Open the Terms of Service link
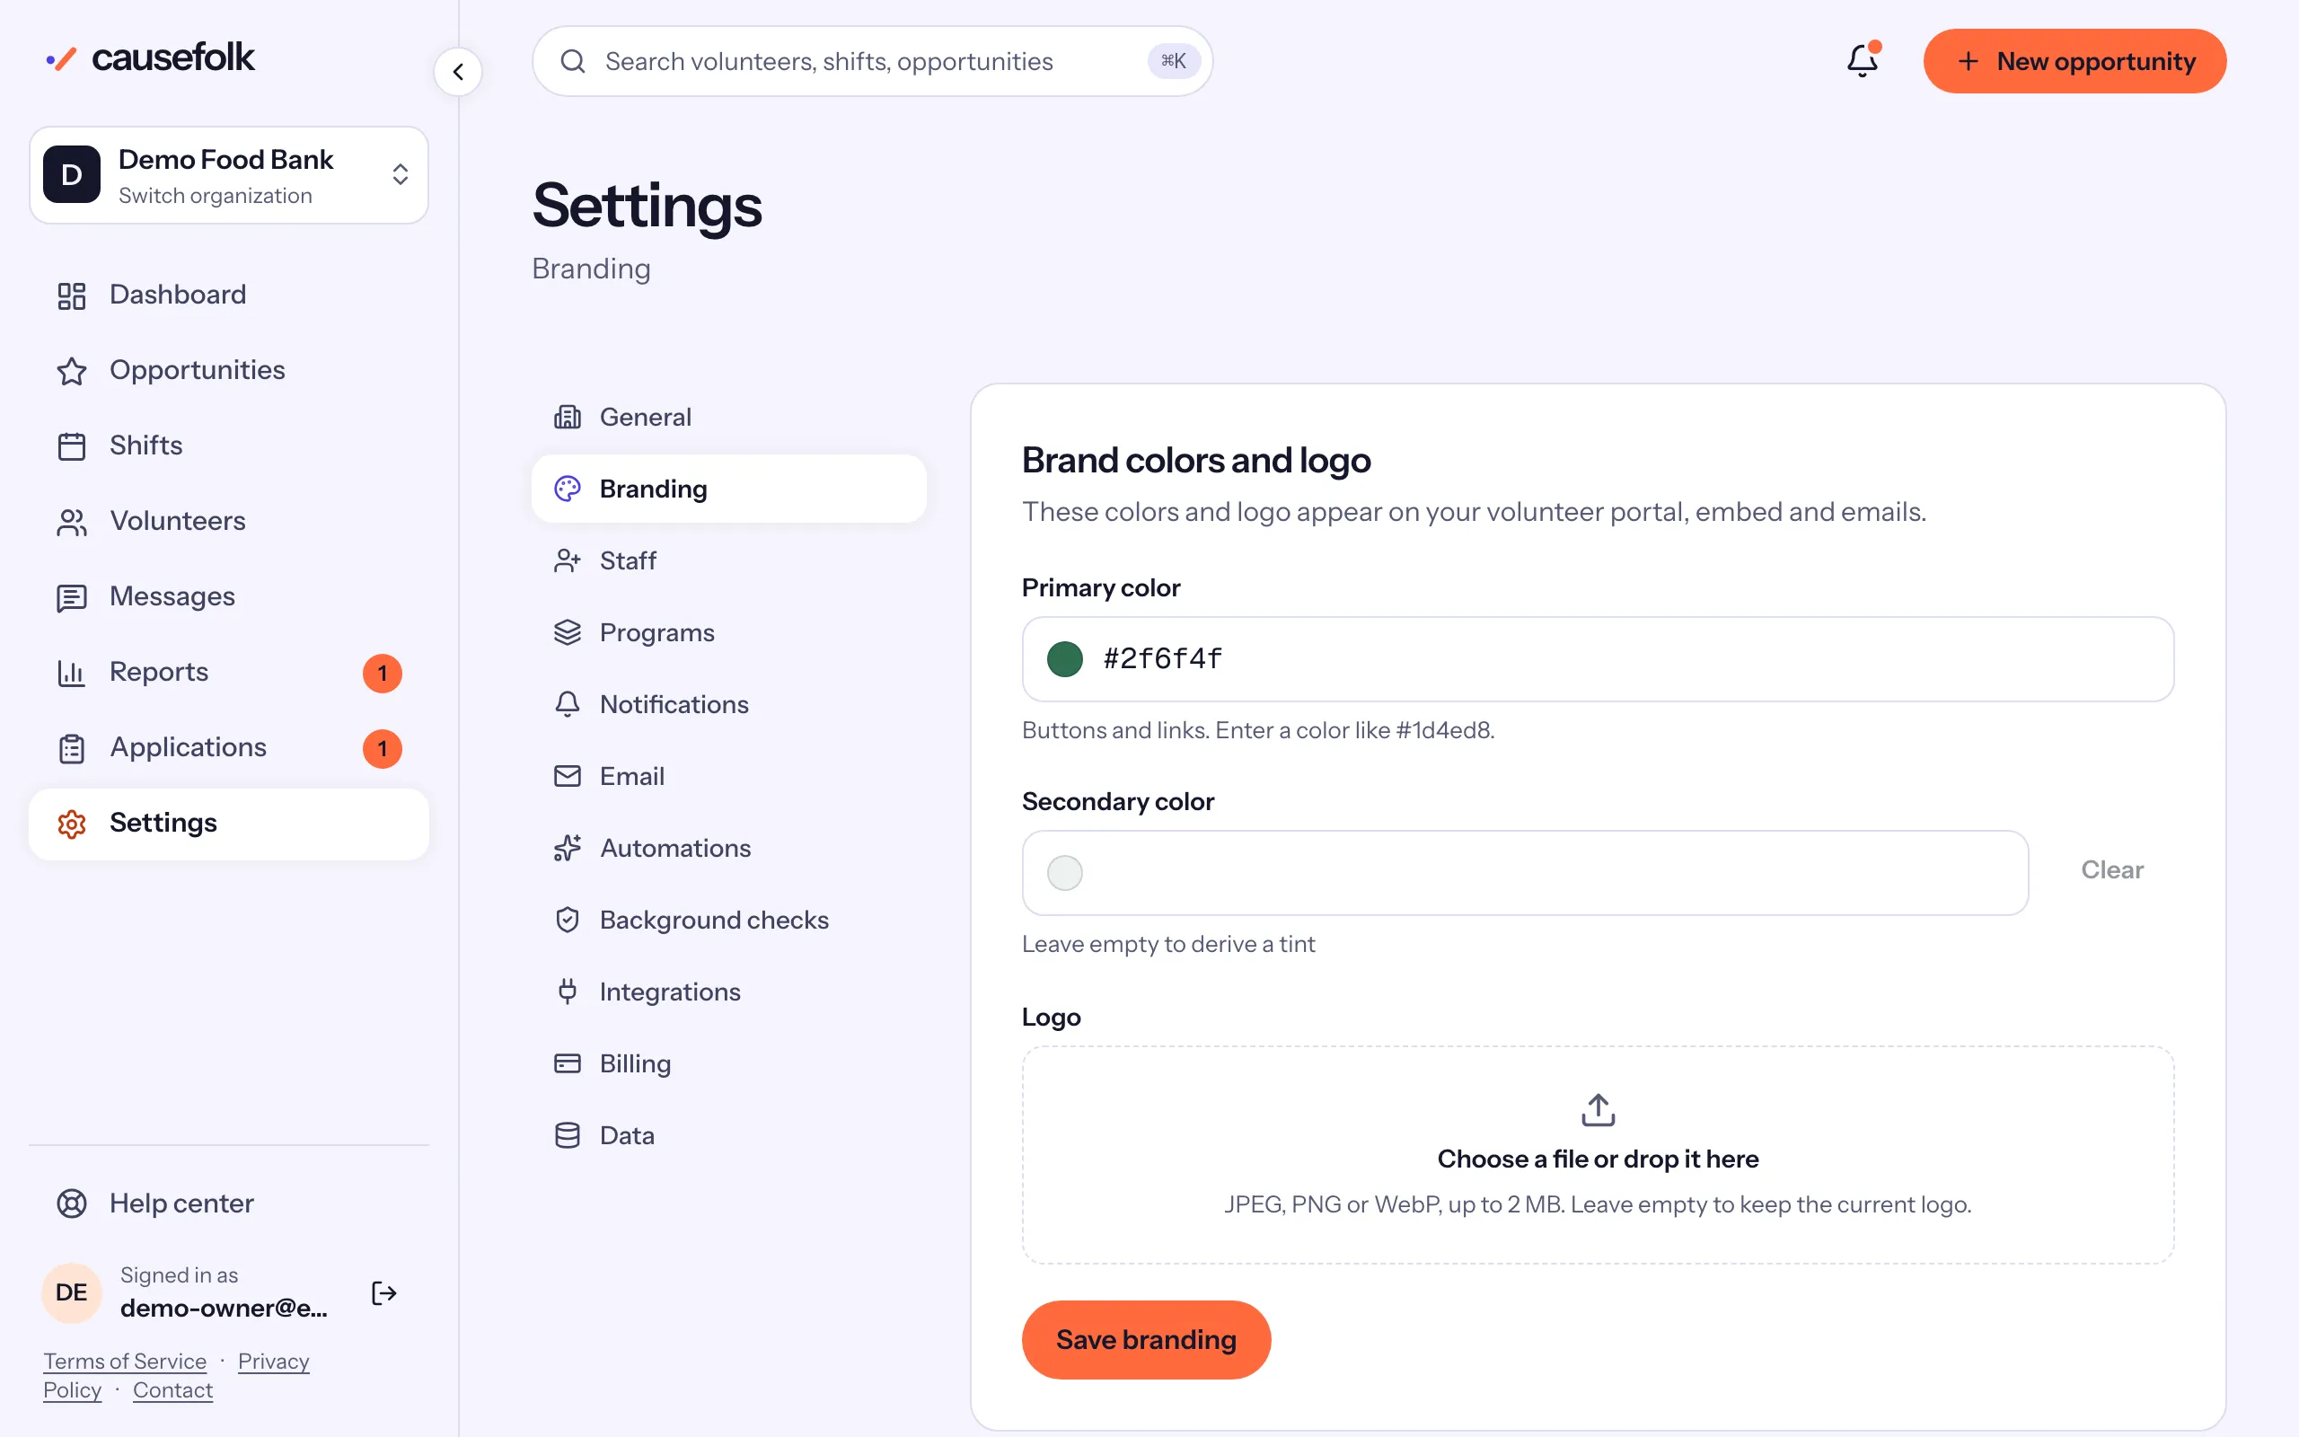 (x=125, y=1361)
